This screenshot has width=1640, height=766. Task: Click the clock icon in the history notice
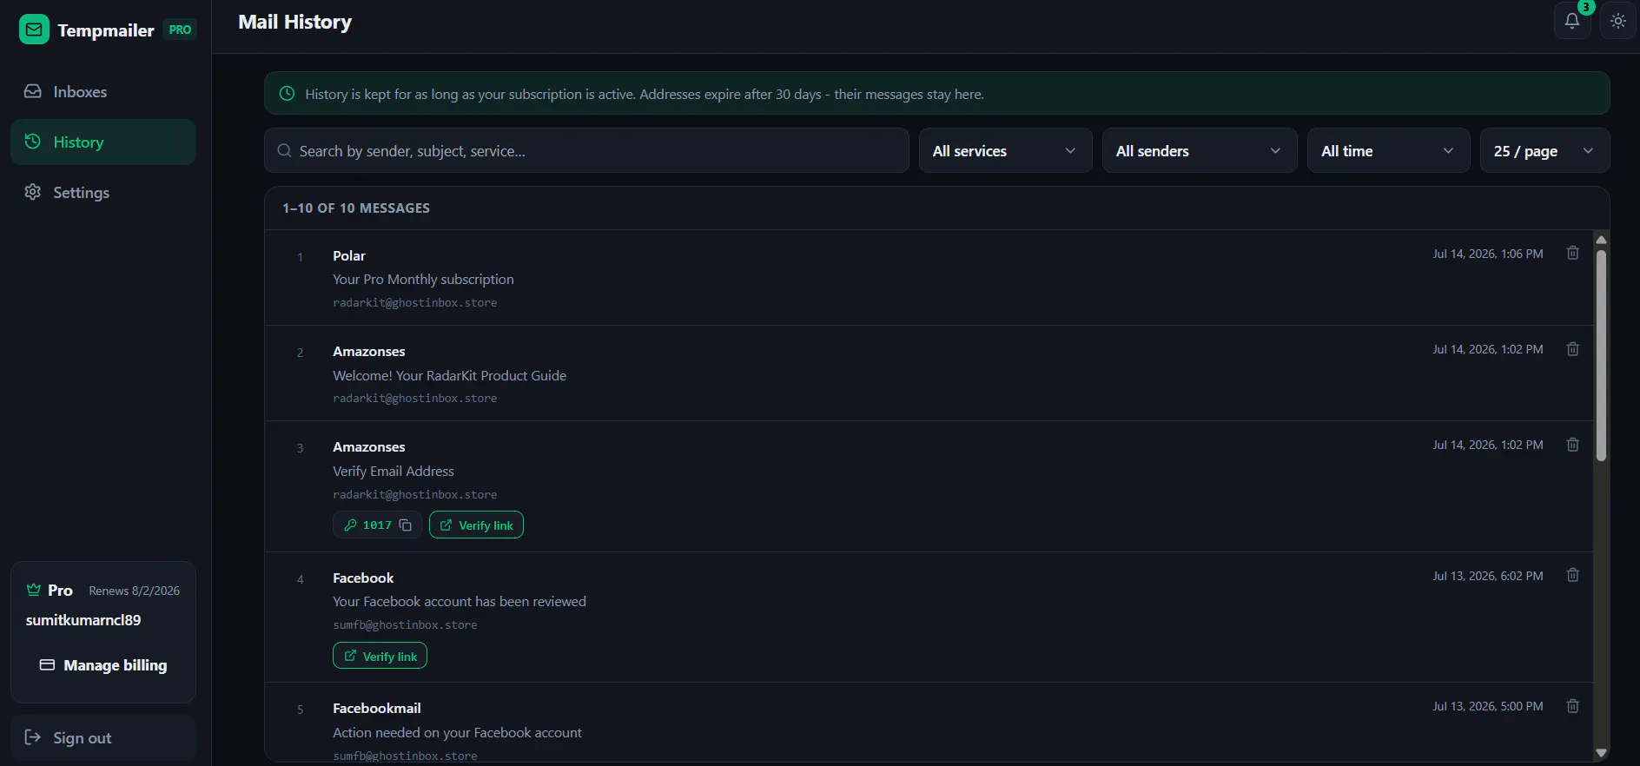[x=287, y=94]
